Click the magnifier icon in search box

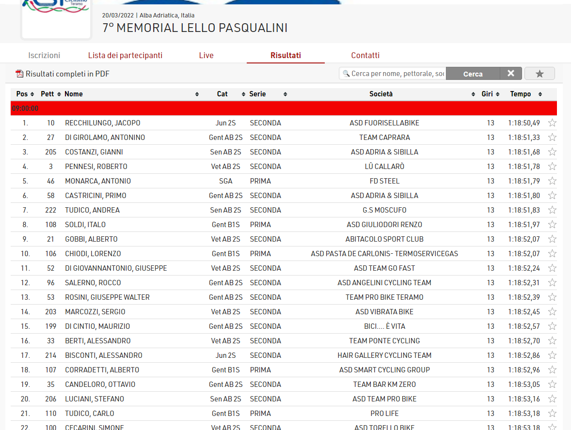(346, 74)
